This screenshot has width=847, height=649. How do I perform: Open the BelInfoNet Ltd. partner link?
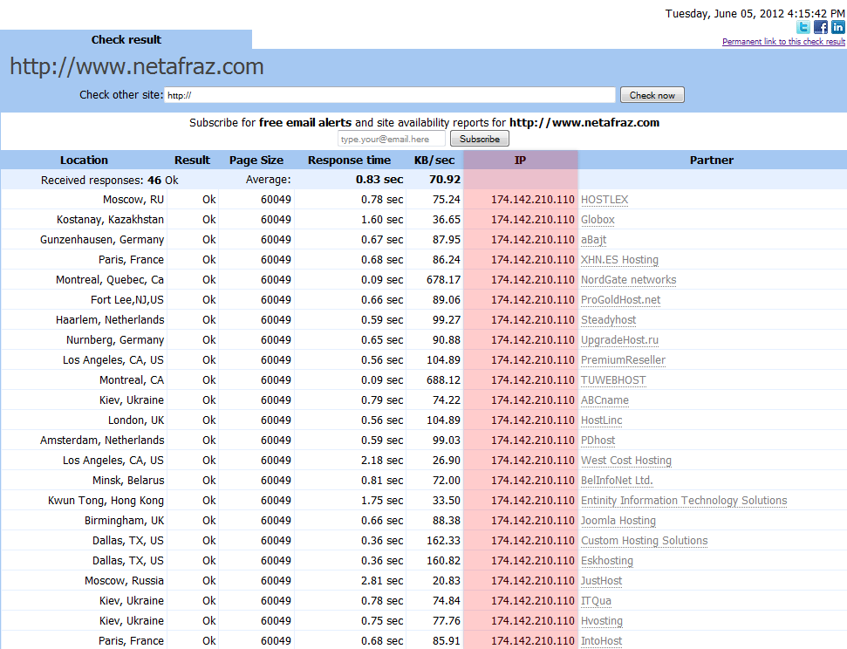coord(617,481)
